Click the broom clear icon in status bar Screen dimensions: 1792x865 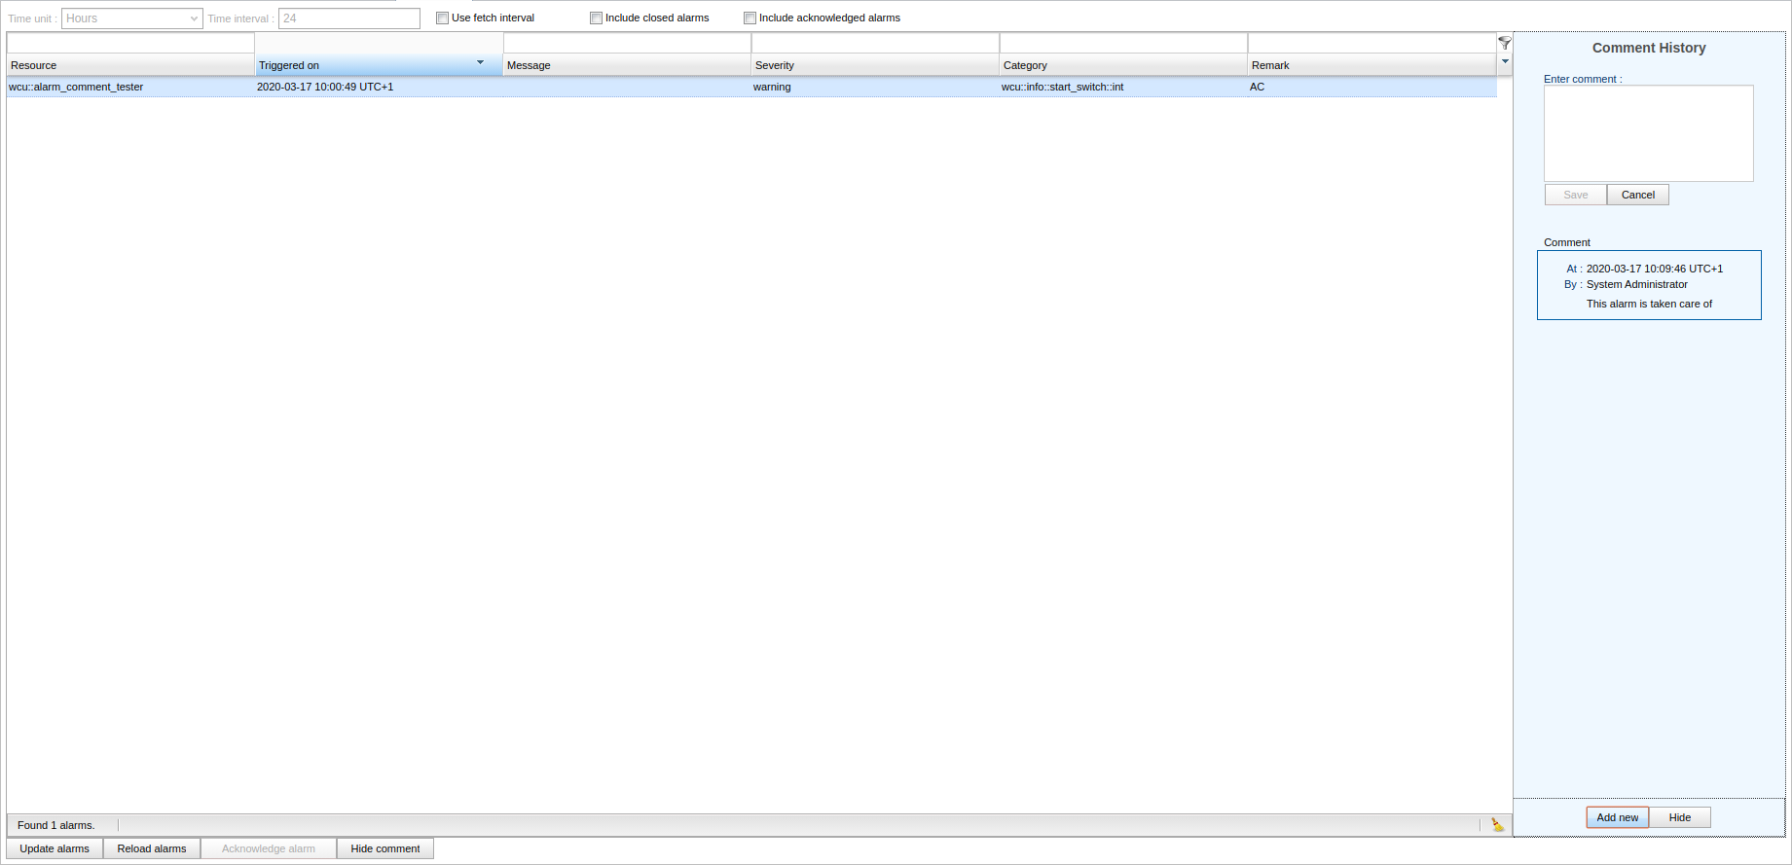[x=1497, y=825]
